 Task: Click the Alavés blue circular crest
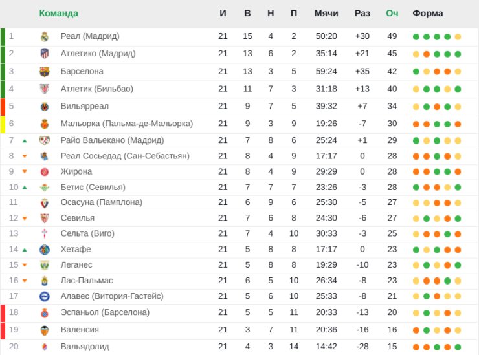[x=45, y=296]
